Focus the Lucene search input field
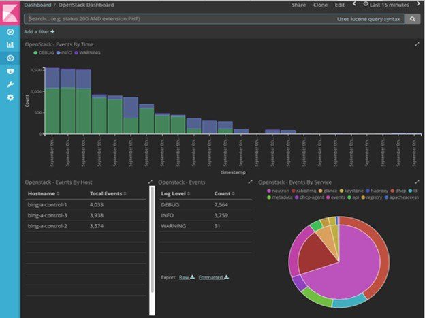425x318 pixels. [214, 19]
